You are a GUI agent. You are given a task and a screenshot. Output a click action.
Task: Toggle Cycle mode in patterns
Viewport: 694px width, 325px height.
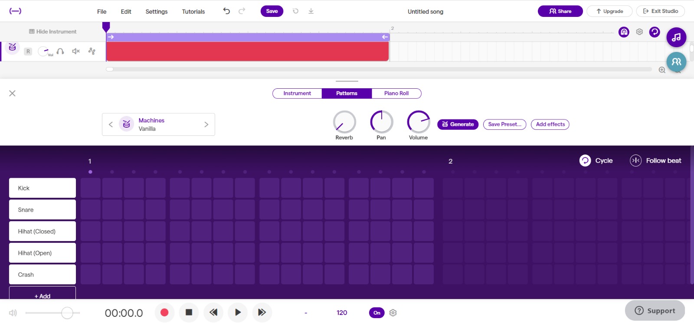click(x=596, y=161)
